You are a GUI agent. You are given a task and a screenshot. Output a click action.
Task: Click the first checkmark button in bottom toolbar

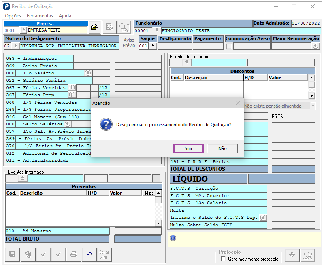43,254
